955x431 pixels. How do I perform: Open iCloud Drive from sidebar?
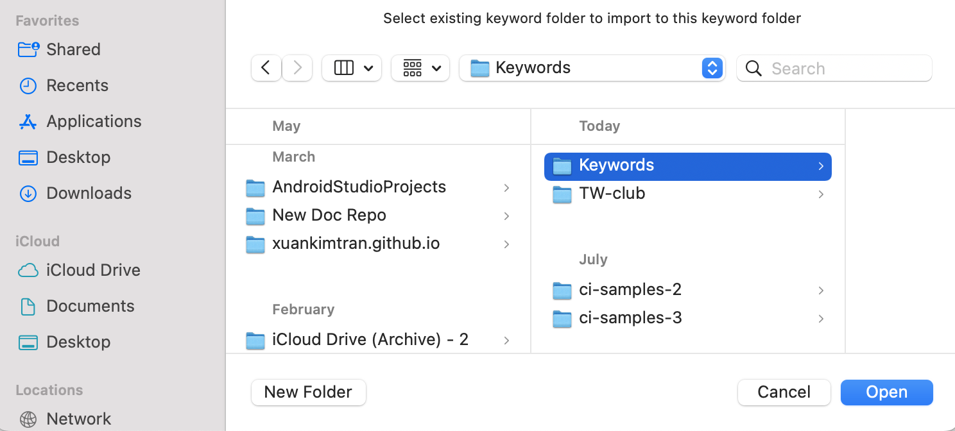pos(93,270)
